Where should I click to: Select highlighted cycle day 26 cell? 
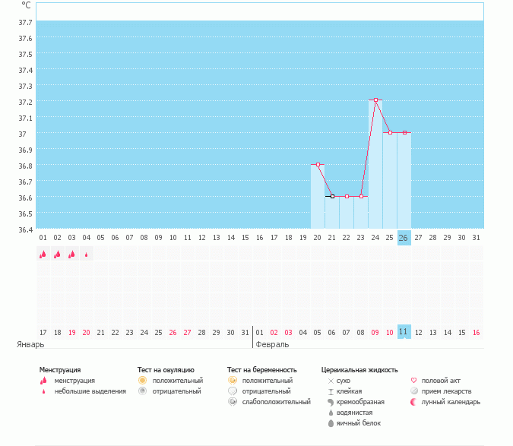[x=404, y=238]
